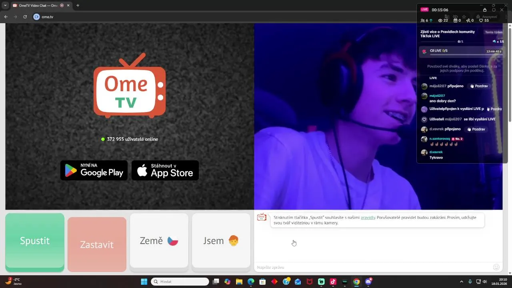Open d.vavrek's Tykravo comment avatar
The width and height of the screenshot is (512, 288).
pyautogui.click(x=424, y=153)
